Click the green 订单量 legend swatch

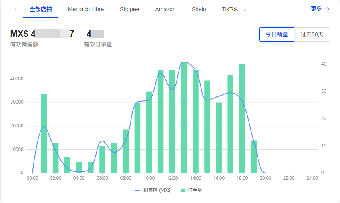pos(183,190)
